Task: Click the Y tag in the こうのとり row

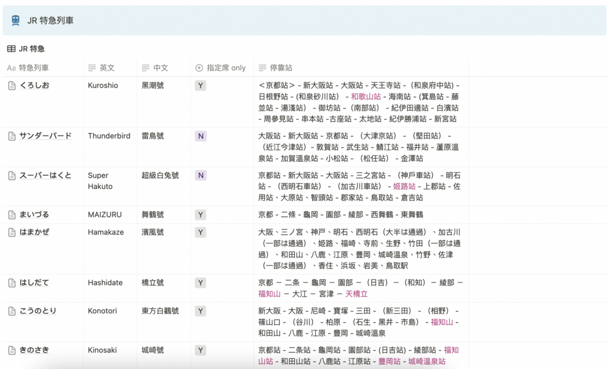Action: coord(200,311)
